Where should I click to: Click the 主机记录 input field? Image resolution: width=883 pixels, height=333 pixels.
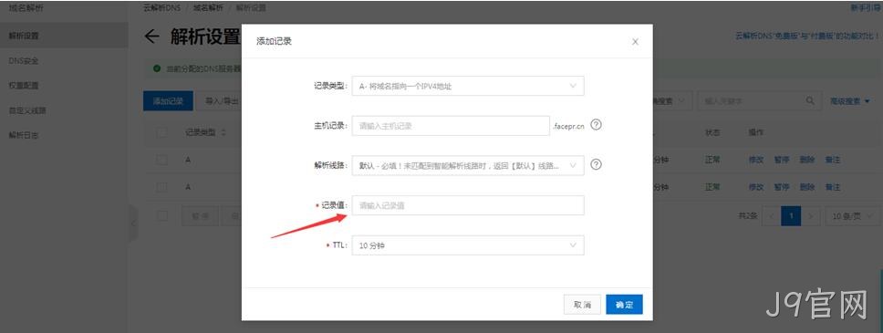[451, 126]
